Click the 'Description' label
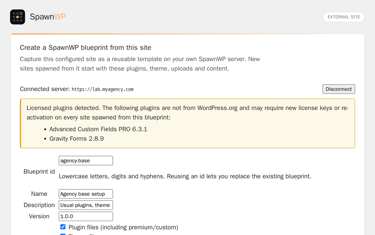 39,205
